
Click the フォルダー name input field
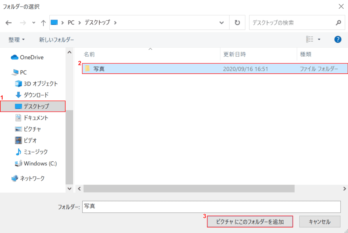point(211,206)
